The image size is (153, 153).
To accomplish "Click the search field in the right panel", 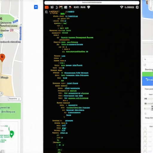I will click(x=148, y=59).
